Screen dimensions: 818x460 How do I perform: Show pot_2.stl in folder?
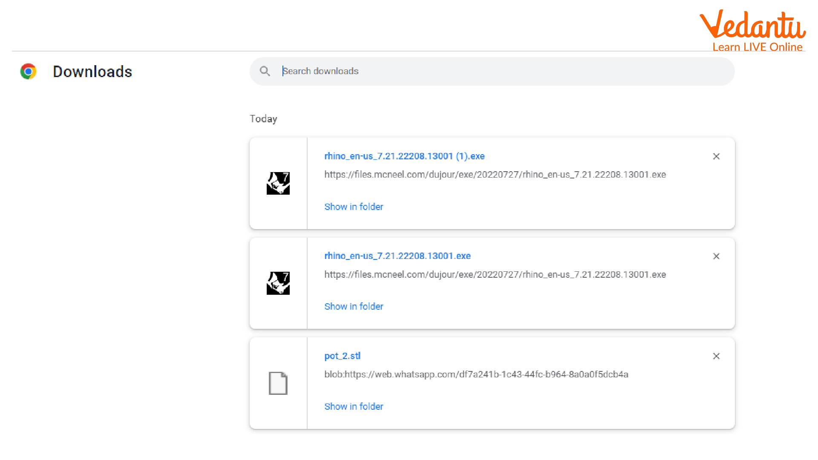[x=354, y=407]
